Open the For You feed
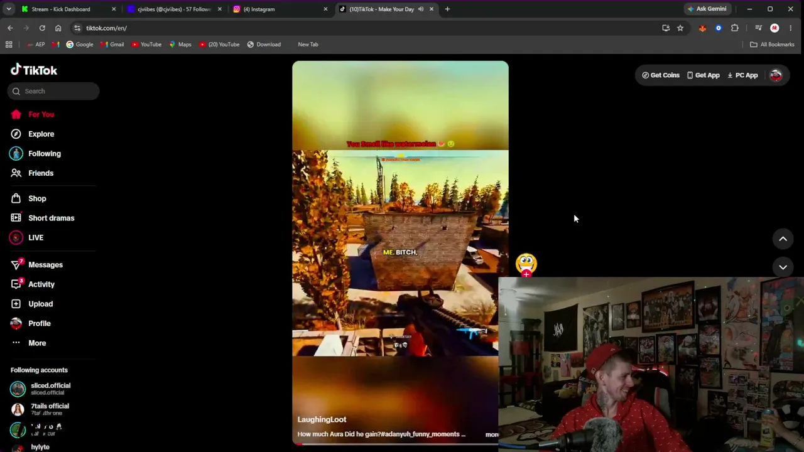Viewport: 804px width, 452px height. [x=33, y=114]
